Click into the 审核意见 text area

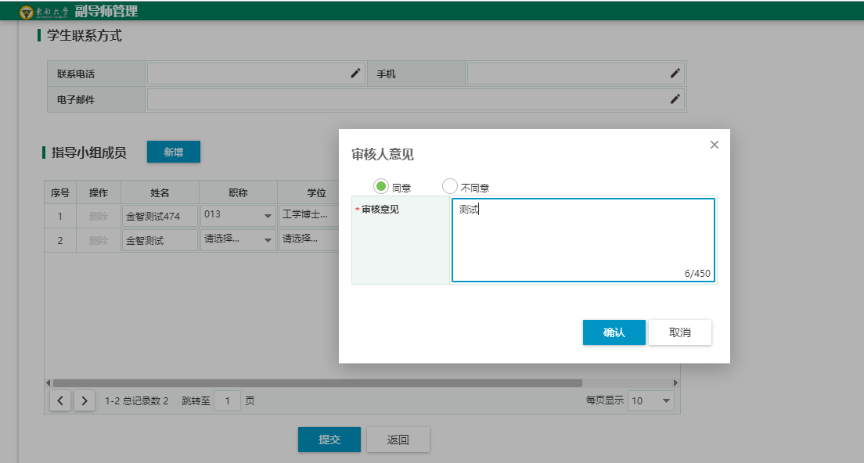click(x=582, y=240)
